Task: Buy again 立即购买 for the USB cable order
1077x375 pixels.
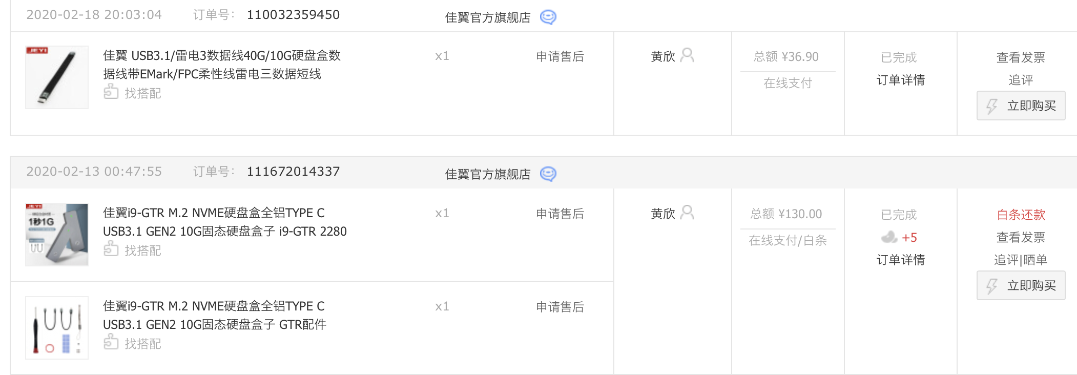Action: [1021, 106]
